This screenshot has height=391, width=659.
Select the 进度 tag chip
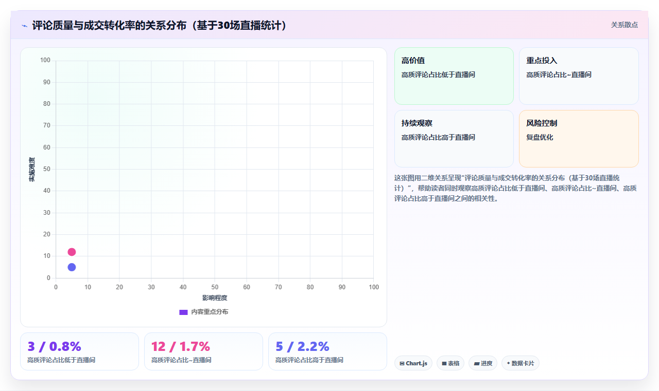483,363
